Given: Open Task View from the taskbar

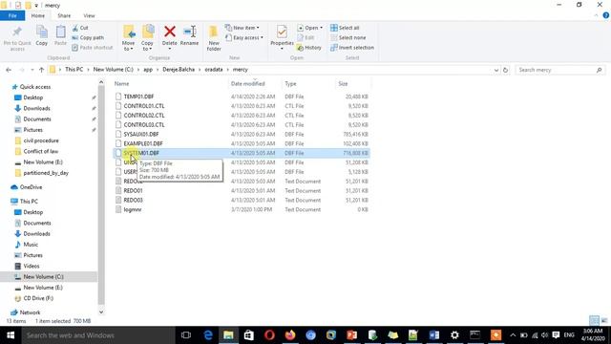Looking at the screenshot, I should [x=186, y=335].
